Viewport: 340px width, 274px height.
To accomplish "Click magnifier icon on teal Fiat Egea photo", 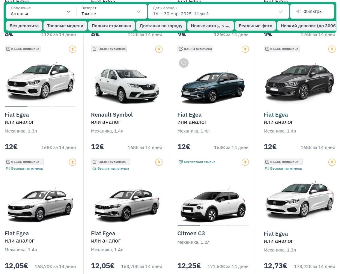I will 184,63.
